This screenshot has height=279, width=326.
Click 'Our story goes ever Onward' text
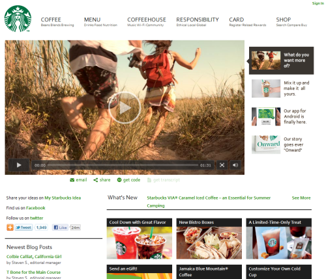point(293,144)
